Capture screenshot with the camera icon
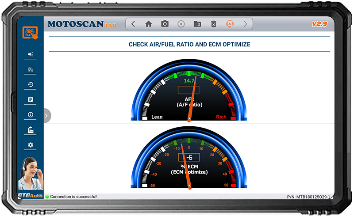Viewport: 354px width, 216px height. (165, 24)
